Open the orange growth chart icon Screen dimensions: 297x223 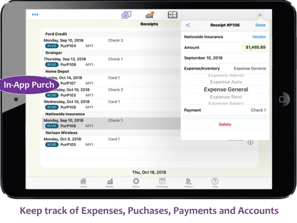[x=150, y=15]
